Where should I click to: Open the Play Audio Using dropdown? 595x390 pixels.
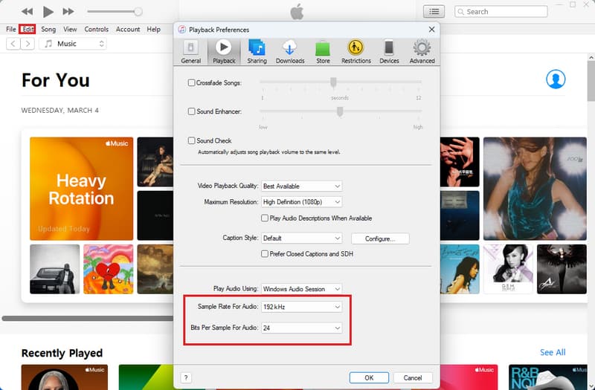(302, 289)
